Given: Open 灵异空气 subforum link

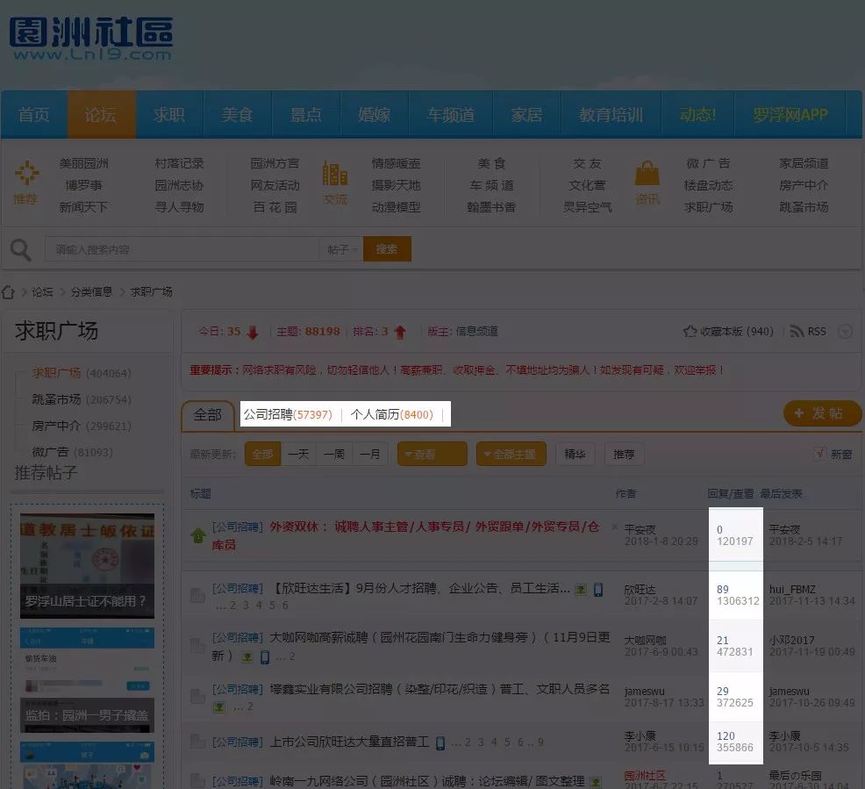Looking at the screenshot, I should click(x=588, y=207).
